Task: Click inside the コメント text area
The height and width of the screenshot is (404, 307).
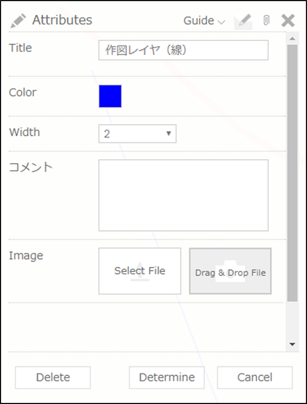Action: 184,195
